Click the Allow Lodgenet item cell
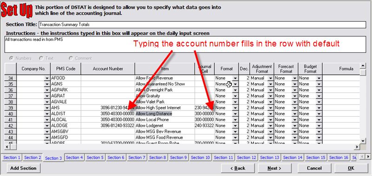The image size is (372, 176). (165, 125)
